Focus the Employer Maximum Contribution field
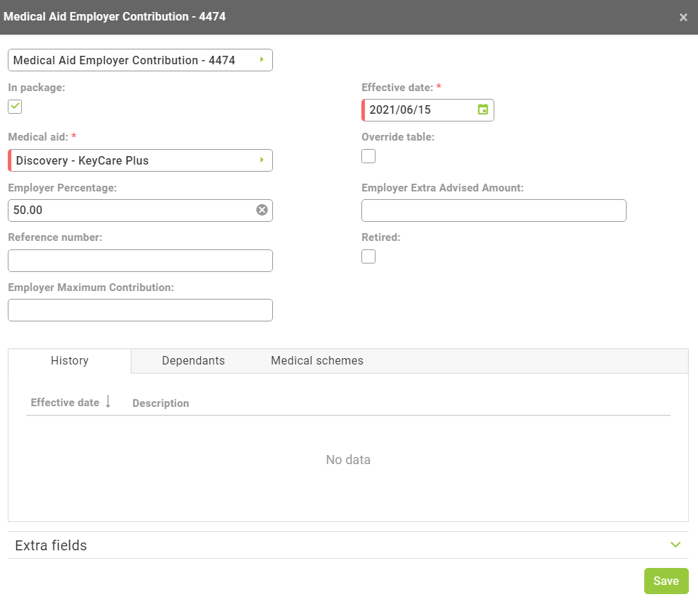 pos(140,310)
